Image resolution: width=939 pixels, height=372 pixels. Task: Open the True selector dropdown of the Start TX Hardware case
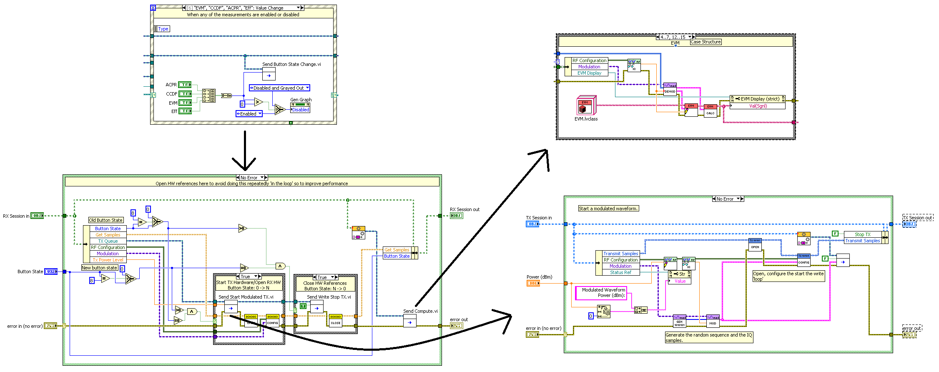255,276
